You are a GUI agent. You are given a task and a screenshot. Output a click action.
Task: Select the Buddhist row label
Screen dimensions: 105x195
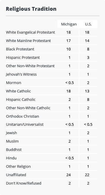click(14, 150)
